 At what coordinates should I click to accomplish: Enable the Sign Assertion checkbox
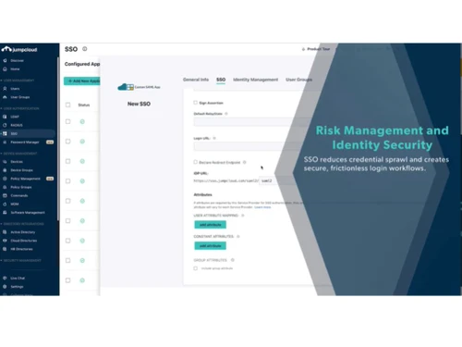pyautogui.click(x=195, y=103)
